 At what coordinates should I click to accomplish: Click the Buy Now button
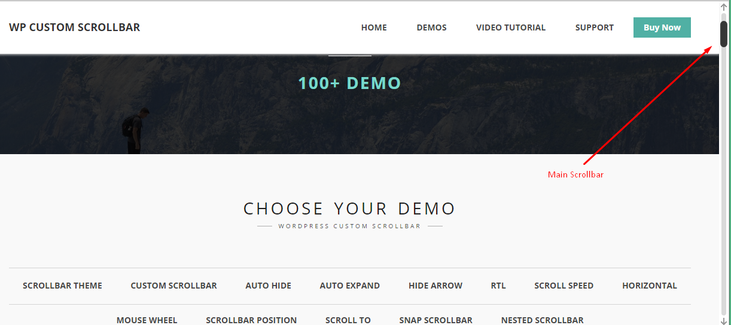[x=662, y=27]
